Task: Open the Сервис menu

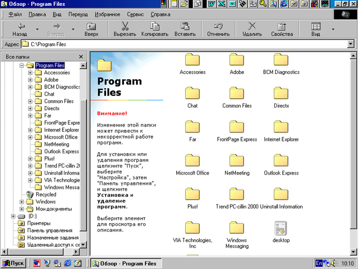Action: point(135,14)
